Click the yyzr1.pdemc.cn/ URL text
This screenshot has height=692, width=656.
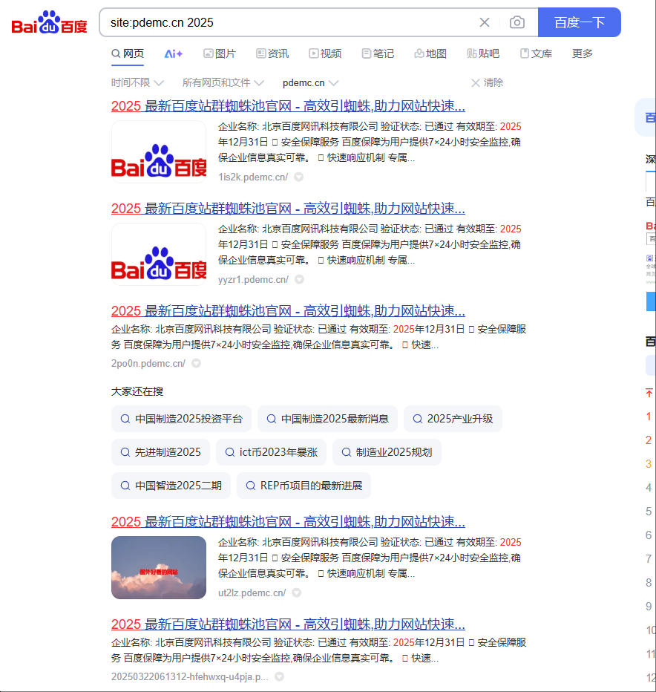pyautogui.click(x=253, y=279)
